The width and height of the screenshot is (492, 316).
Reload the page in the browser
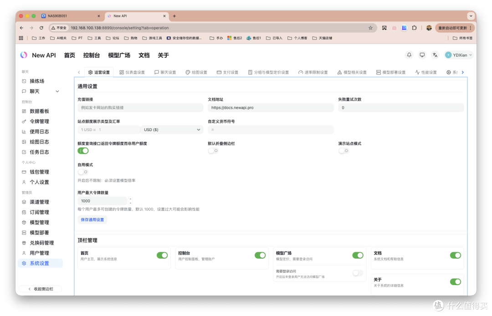click(41, 28)
